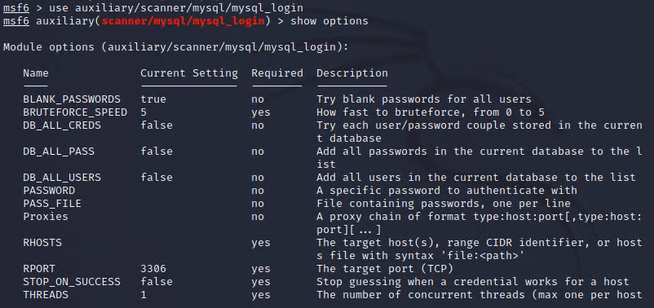654x308 pixels.
Task: Click the Proxies option name
Action: pos(46,216)
